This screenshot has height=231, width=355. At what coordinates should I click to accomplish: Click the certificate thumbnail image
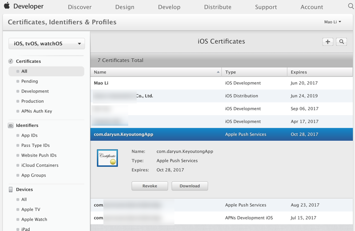point(107,158)
